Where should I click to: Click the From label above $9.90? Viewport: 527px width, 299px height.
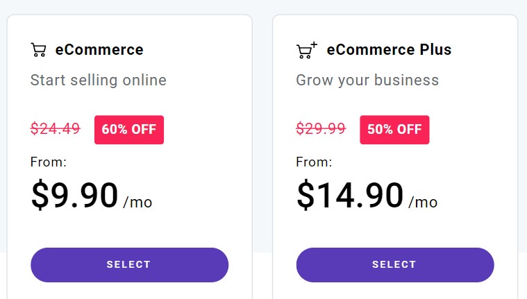pyautogui.click(x=49, y=162)
